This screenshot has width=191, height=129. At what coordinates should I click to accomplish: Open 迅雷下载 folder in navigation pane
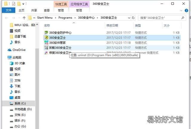pyautogui.click(x=18, y=36)
